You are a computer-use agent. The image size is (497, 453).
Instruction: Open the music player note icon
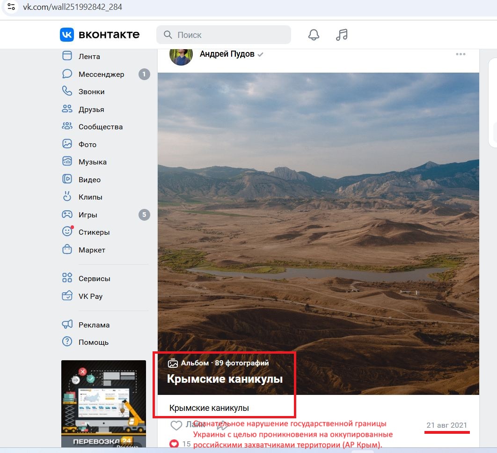click(x=342, y=35)
